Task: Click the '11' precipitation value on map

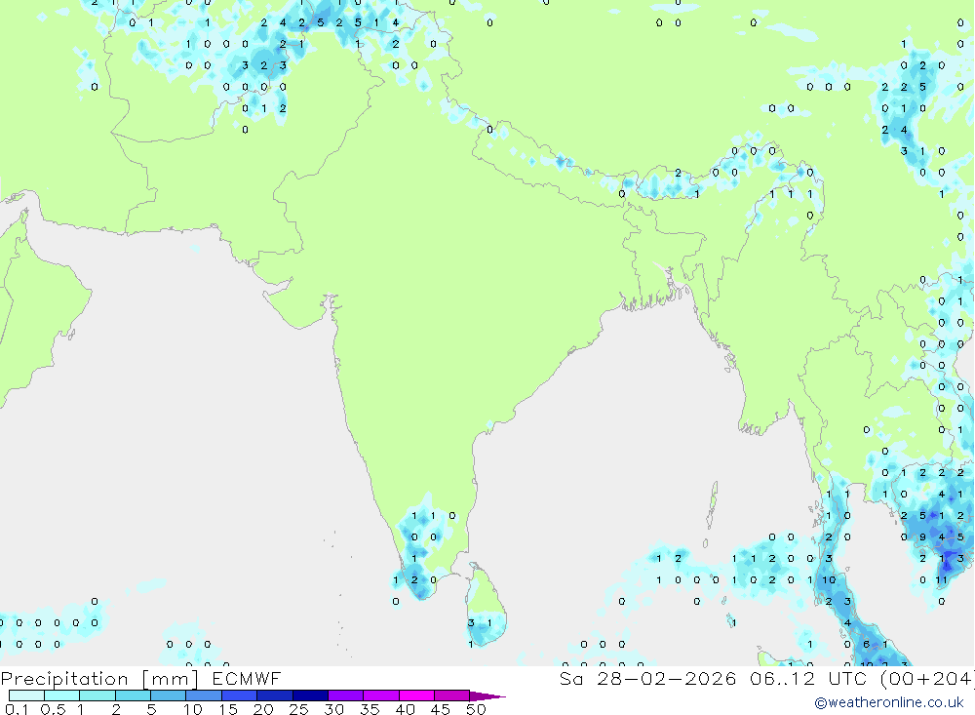Action: (x=942, y=580)
